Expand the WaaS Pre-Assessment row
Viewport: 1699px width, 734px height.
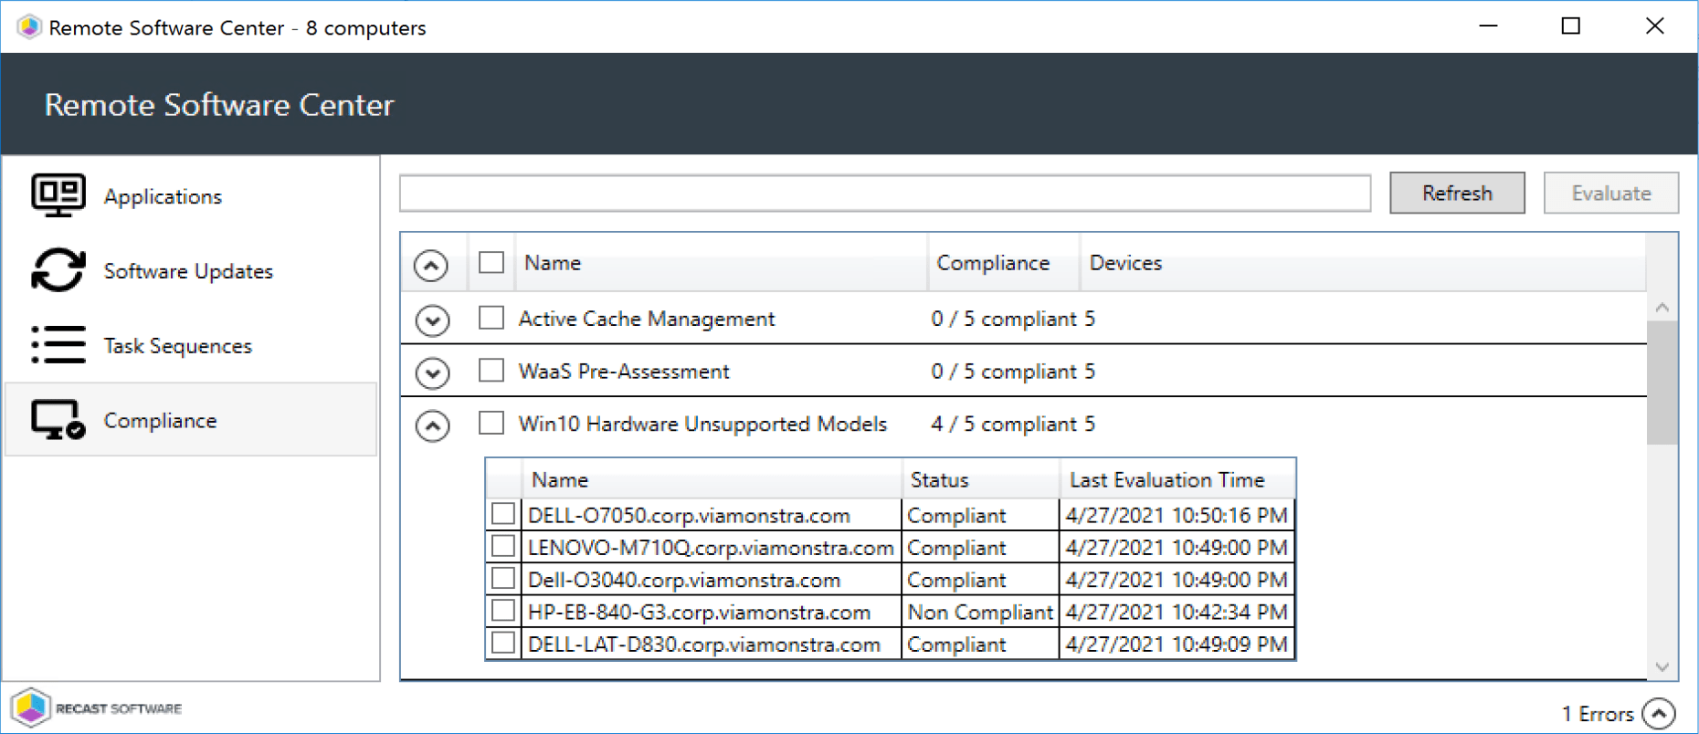click(x=432, y=372)
